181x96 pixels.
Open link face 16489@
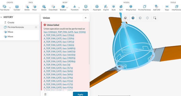(x=69, y=48)
